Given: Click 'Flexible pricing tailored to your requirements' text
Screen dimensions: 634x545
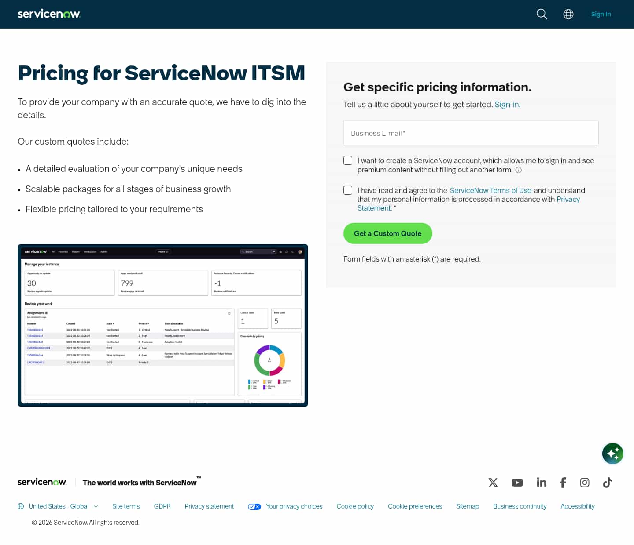Looking at the screenshot, I should tap(114, 209).
